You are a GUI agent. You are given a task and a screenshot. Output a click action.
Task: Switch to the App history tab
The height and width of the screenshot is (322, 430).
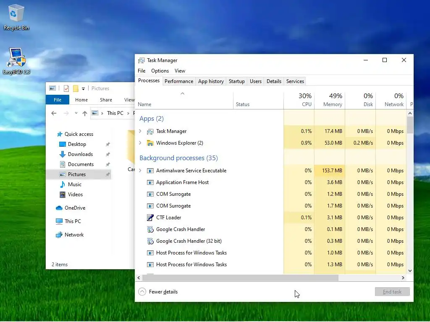click(211, 81)
